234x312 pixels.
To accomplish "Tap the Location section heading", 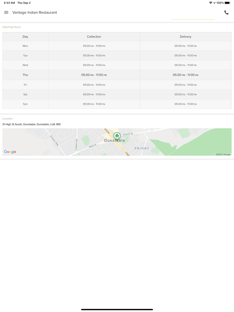I will tap(7, 119).
